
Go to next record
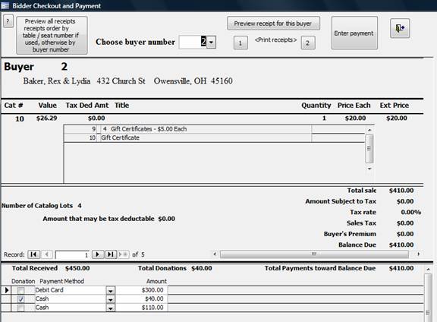tap(98, 254)
